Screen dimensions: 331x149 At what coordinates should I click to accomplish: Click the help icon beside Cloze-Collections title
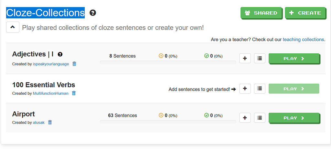pos(93,13)
